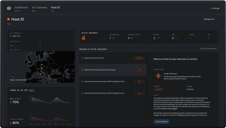This screenshot has height=128, width=226.
Task: Click the Incident Detected heading
Action: [170, 74]
